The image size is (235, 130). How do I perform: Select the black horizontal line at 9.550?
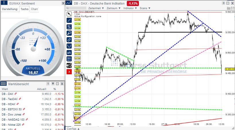coord(180,32)
